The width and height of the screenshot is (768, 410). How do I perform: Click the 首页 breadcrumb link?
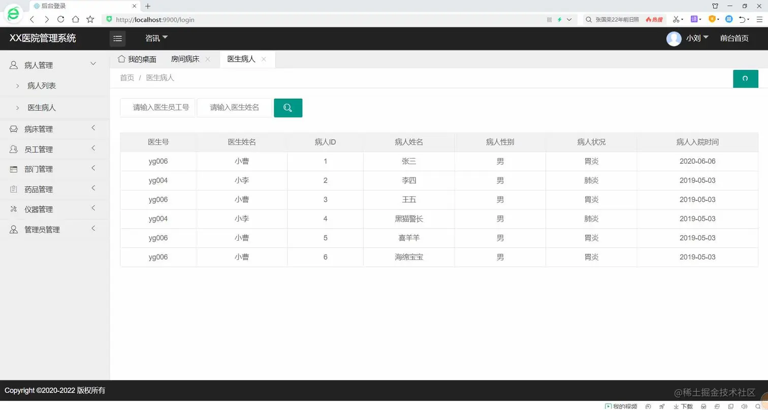pyautogui.click(x=127, y=78)
